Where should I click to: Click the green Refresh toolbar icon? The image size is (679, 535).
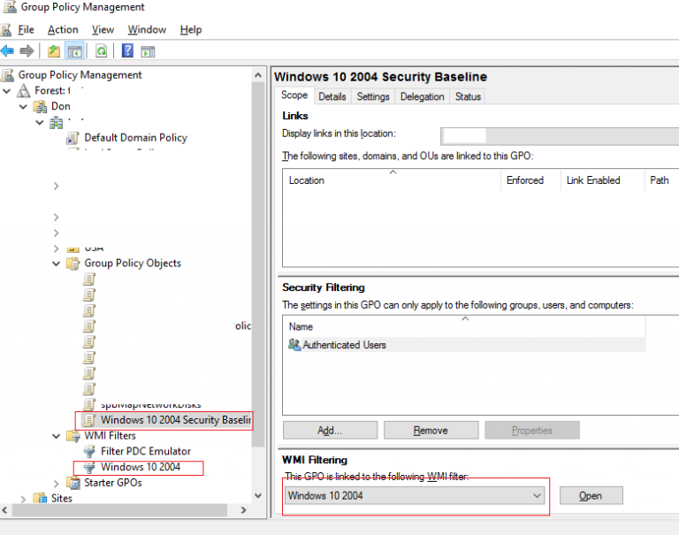(102, 51)
